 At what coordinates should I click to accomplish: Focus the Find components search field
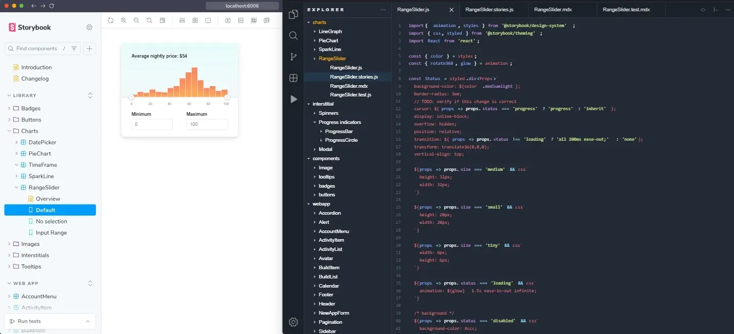[x=37, y=48]
